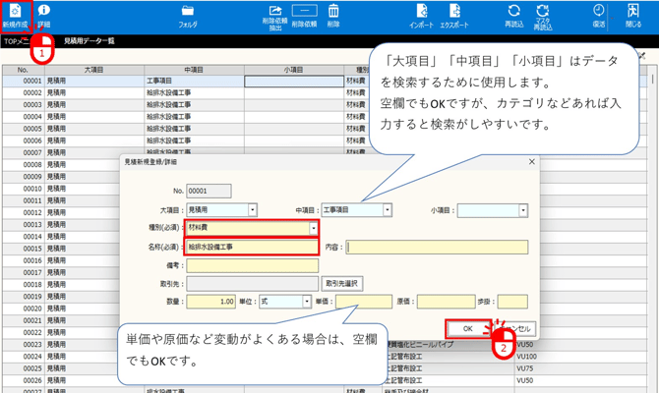The width and height of the screenshot is (659, 393).
Task: Click the 削除 trash icon
Action: click(x=333, y=14)
